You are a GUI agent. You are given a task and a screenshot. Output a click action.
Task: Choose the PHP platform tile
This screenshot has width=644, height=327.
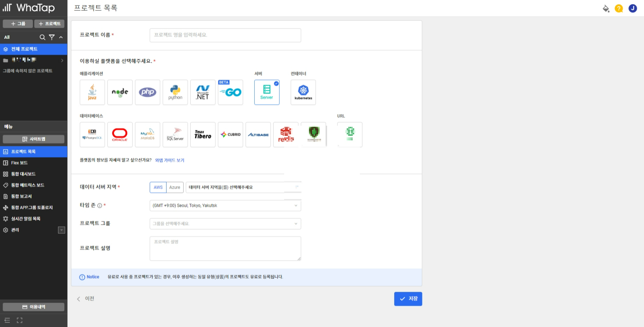pyautogui.click(x=147, y=92)
